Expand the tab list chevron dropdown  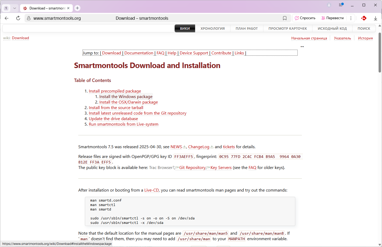(x=14, y=8)
